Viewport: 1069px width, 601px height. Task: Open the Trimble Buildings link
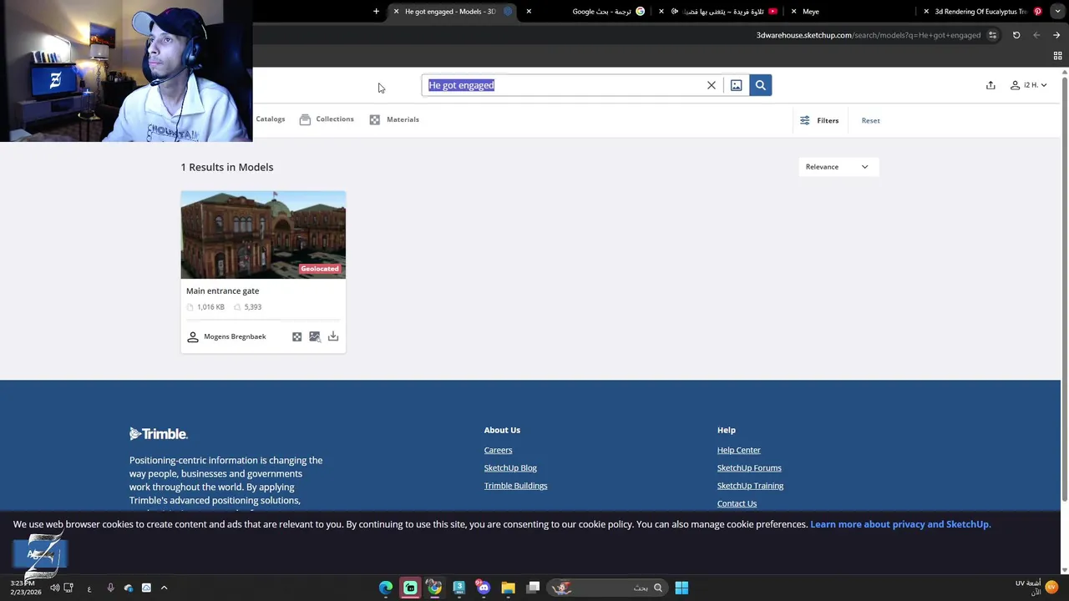[515, 486]
